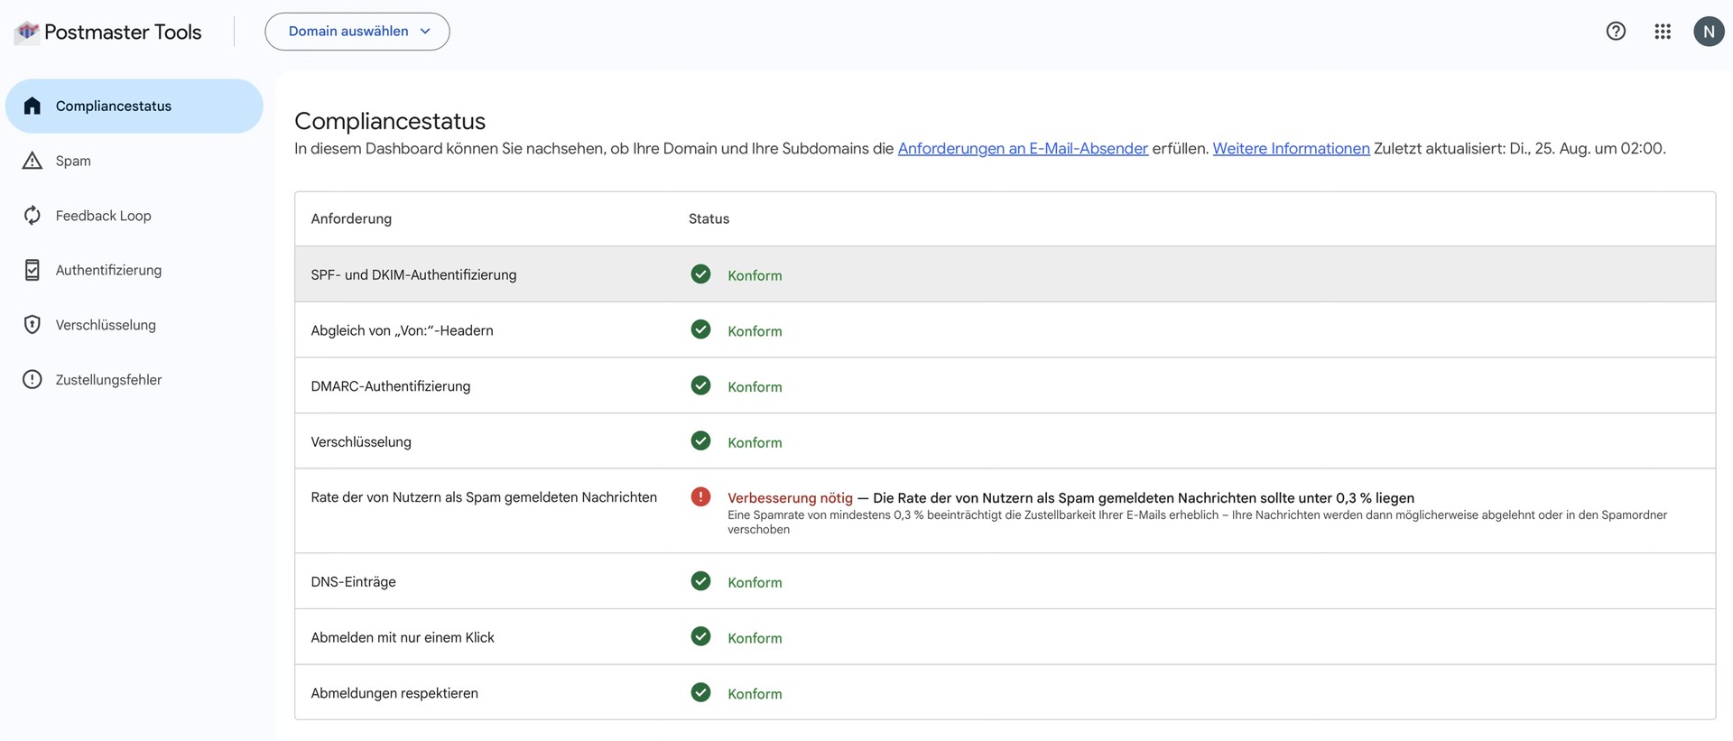1733x741 pixels.
Task: Open the Weitere Informationen link
Action: point(1291,149)
